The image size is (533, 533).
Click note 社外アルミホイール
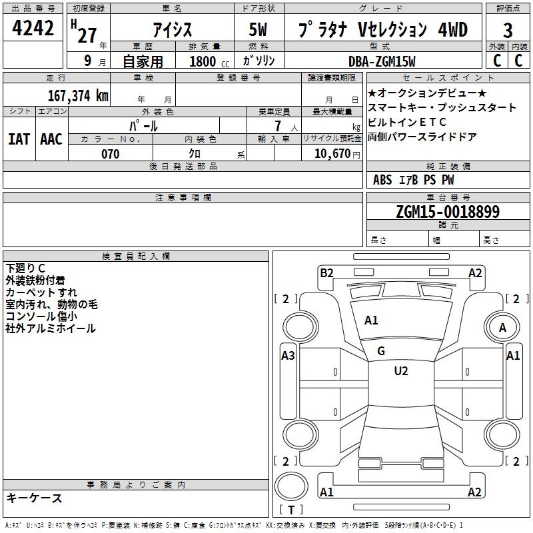(51, 328)
